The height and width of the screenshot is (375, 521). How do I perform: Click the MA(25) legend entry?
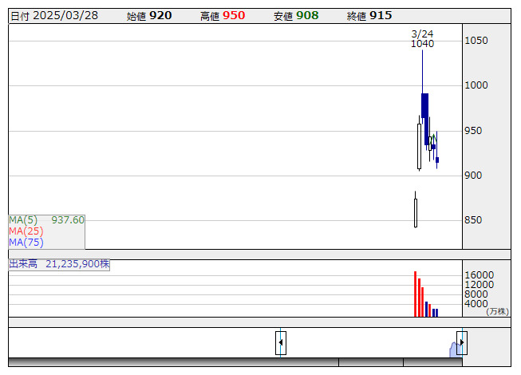click(26, 231)
